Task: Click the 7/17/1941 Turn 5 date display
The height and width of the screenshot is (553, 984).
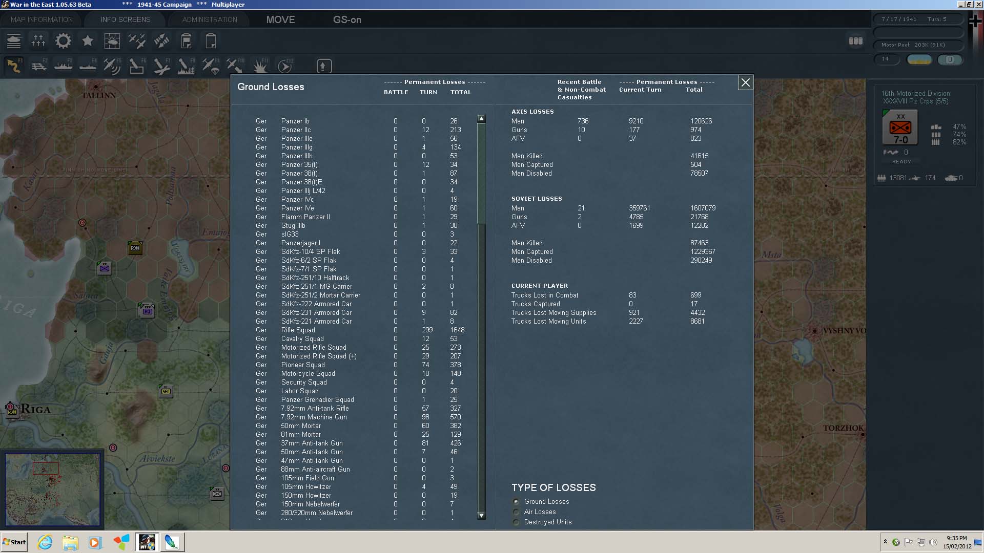Action: coord(918,19)
